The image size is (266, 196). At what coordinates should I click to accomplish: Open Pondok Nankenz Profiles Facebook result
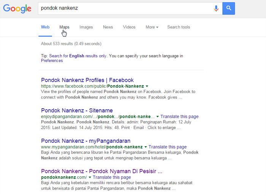coord(87,80)
